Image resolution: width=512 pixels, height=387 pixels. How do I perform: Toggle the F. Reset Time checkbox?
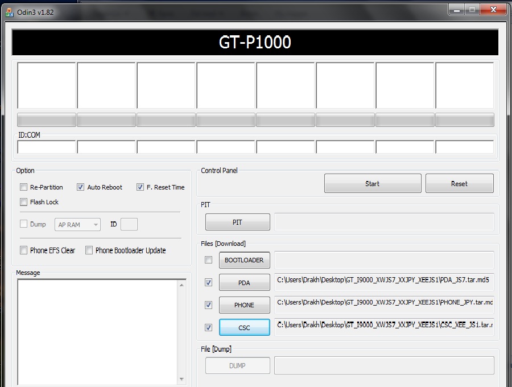tap(140, 187)
